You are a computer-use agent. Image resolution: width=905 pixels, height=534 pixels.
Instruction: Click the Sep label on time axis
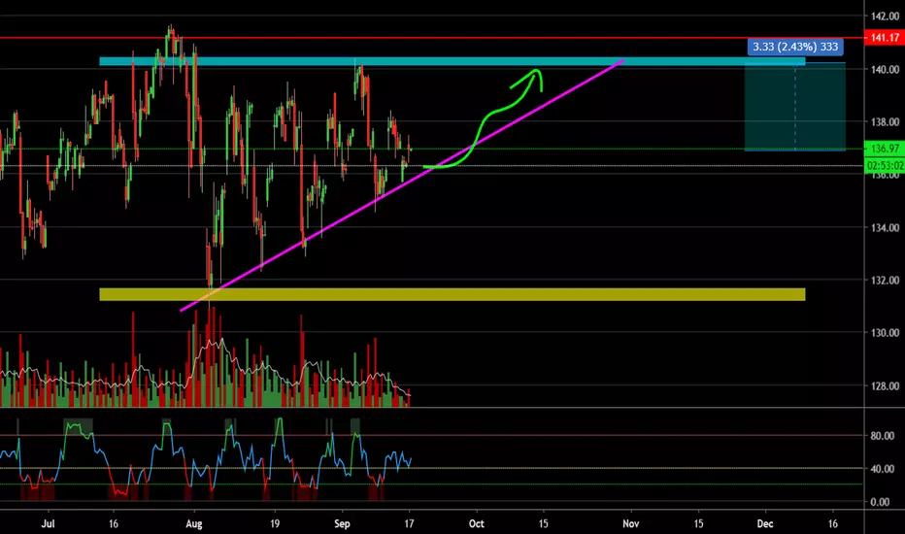point(342,523)
